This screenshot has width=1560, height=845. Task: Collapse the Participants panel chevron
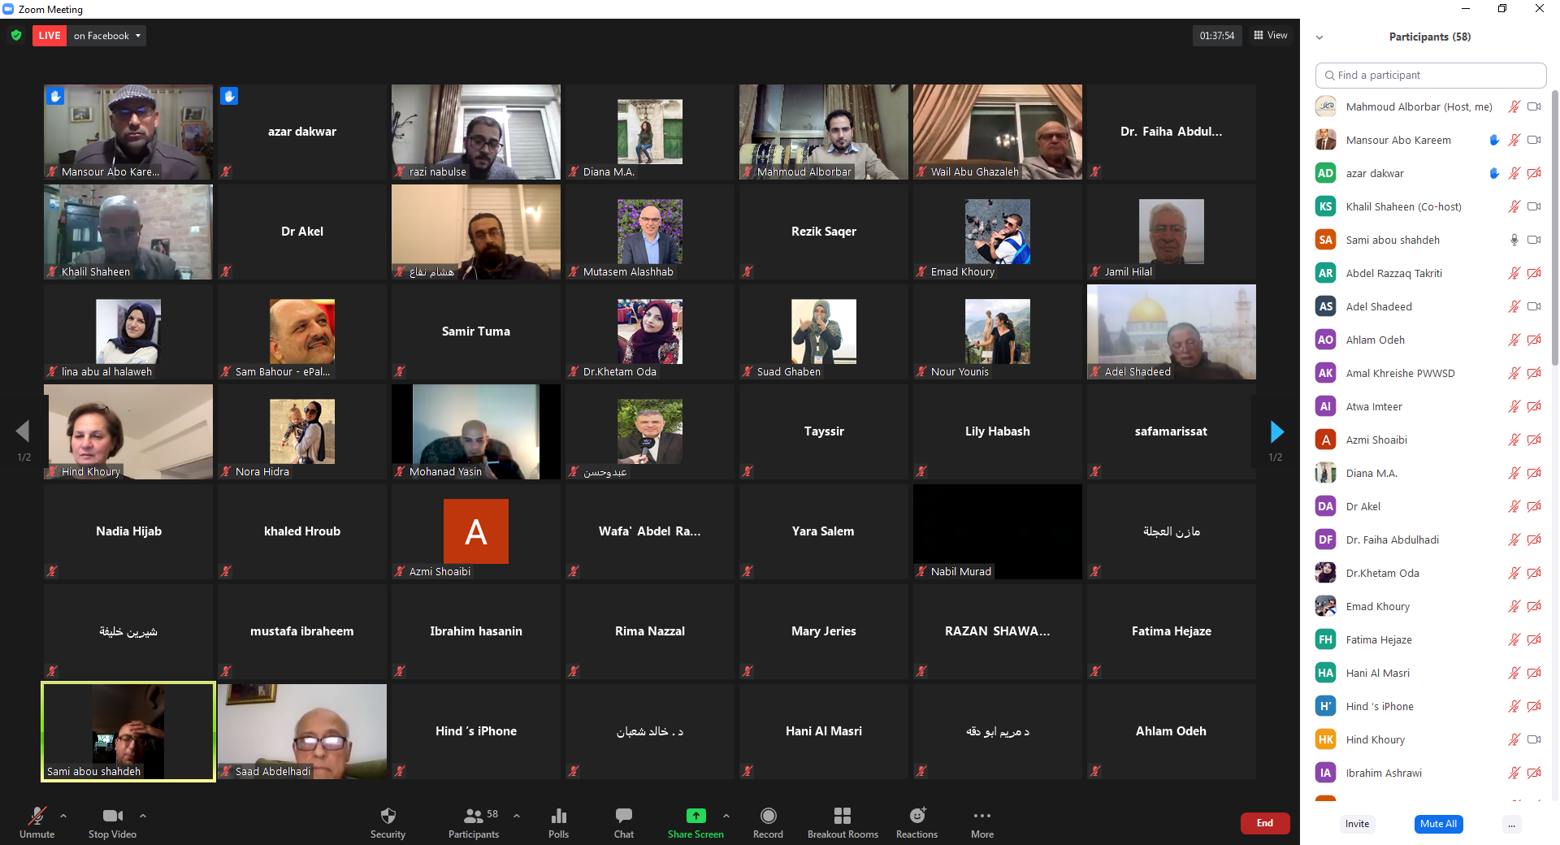pyautogui.click(x=1319, y=37)
